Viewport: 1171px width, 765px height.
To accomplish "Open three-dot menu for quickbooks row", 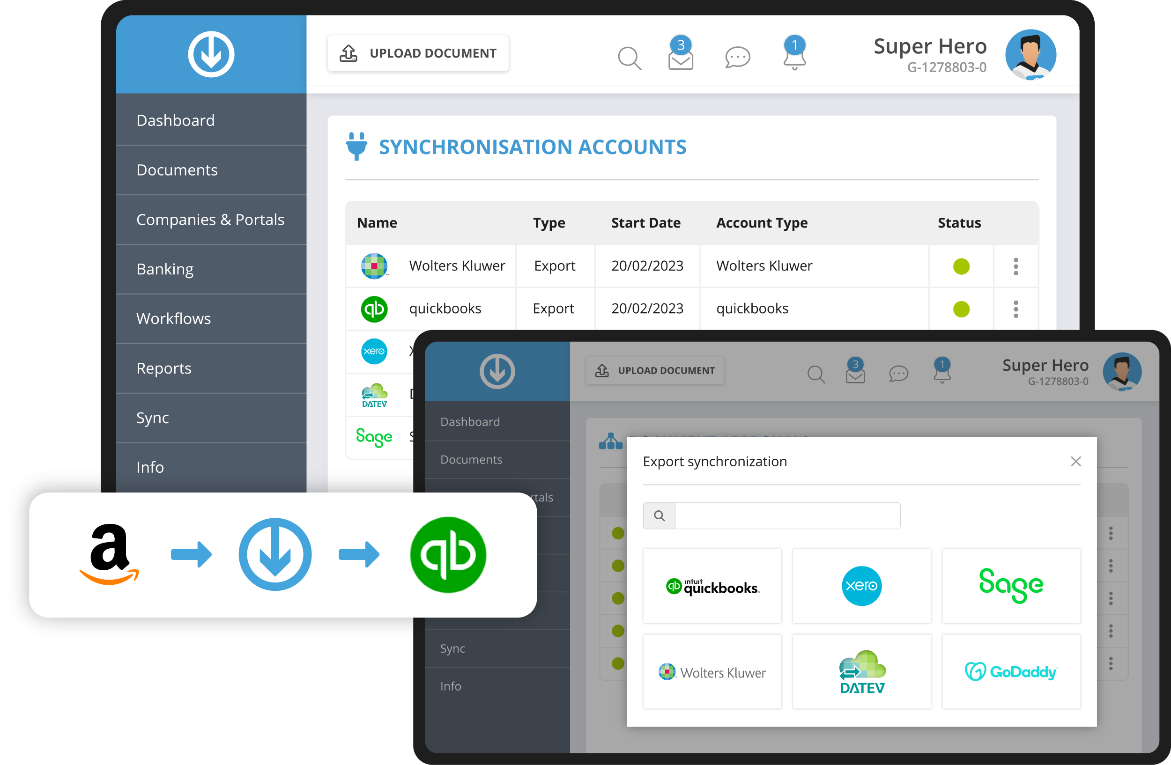I will [1015, 309].
